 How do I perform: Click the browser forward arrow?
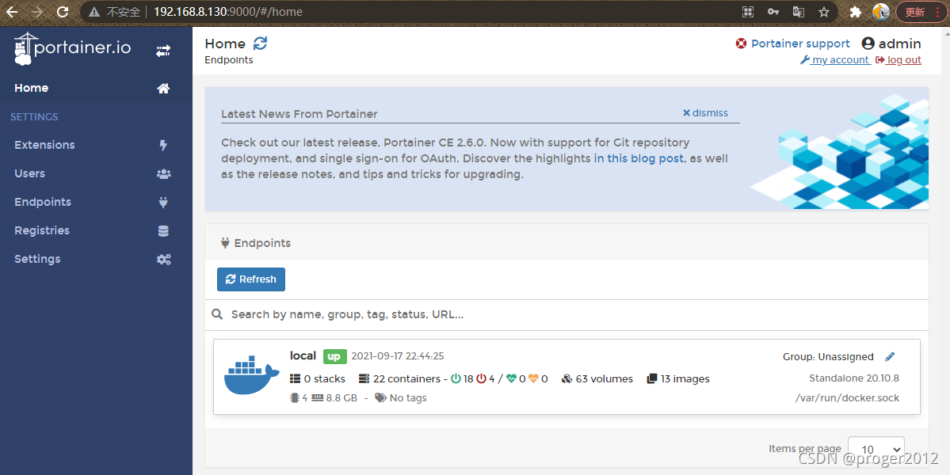point(37,12)
